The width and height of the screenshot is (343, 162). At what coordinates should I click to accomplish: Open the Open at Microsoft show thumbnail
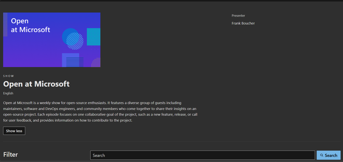click(x=52, y=40)
